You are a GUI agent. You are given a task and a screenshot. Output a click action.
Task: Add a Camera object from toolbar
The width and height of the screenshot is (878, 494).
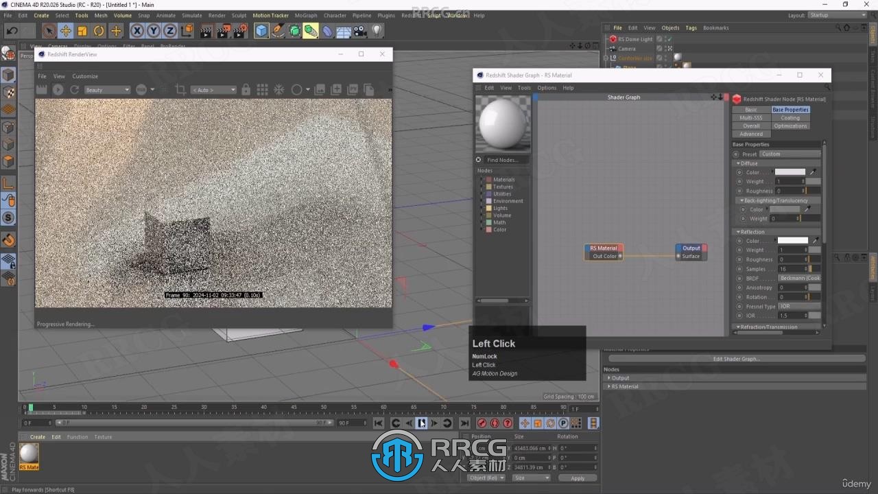pyautogui.click(x=360, y=31)
